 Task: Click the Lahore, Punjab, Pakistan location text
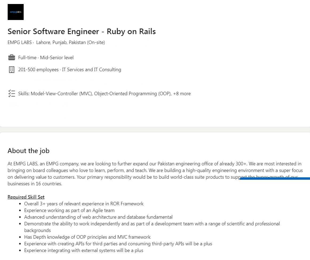tap(70, 43)
